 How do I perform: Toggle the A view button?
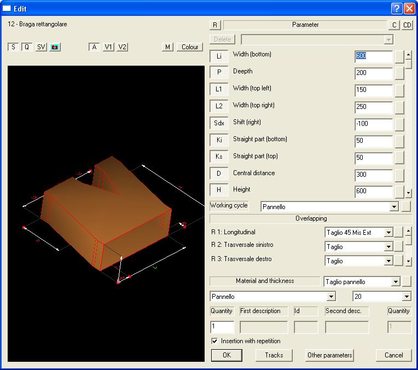coord(95,47)
